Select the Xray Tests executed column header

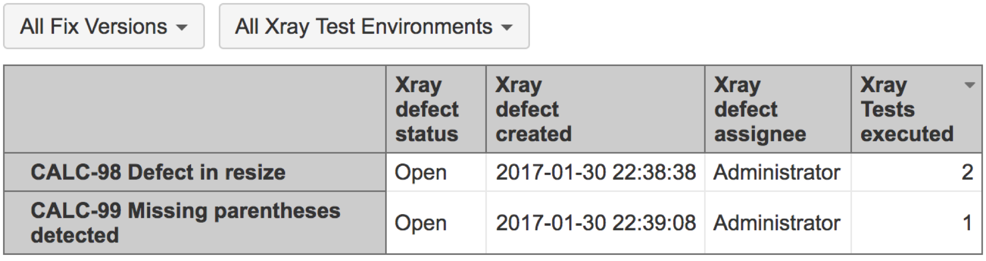[x=917, y=109]
